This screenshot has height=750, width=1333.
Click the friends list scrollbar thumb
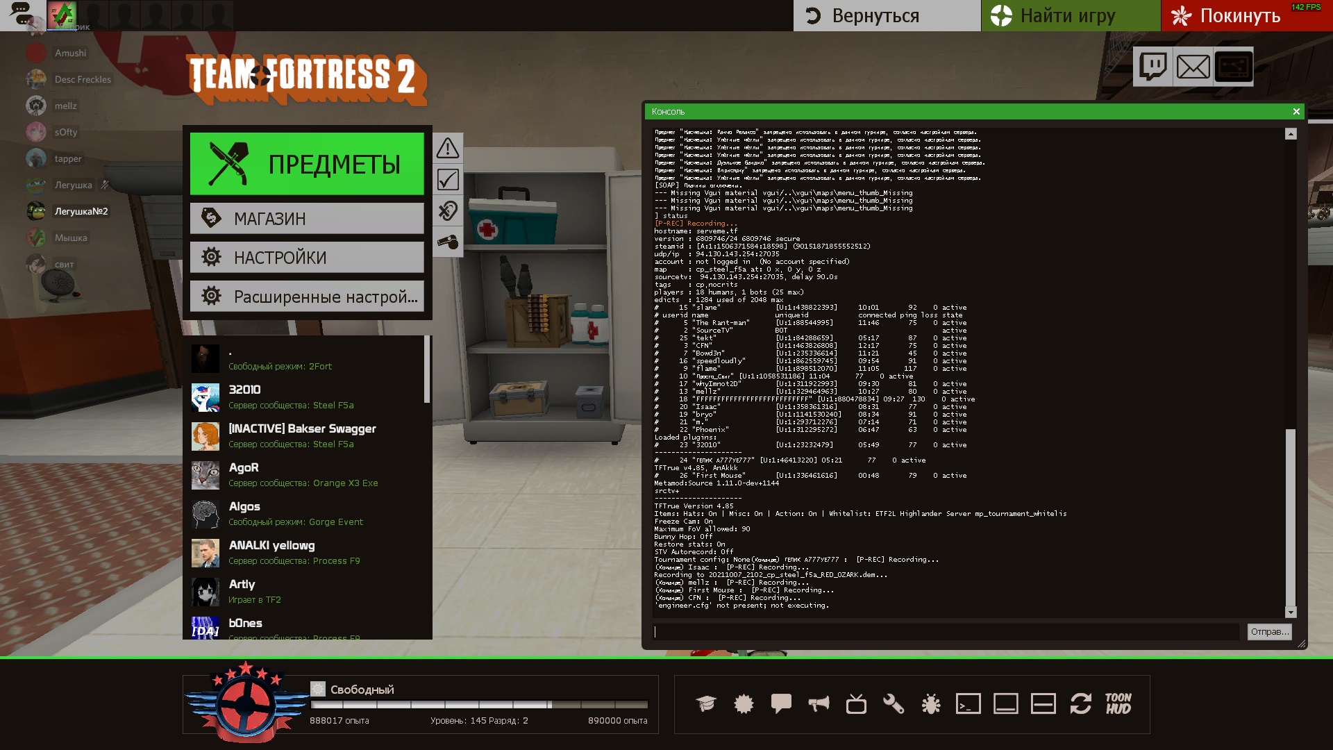pyautogui.click(x=427, y=369)
